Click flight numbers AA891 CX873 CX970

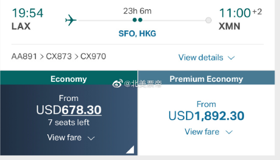point(58,57)
